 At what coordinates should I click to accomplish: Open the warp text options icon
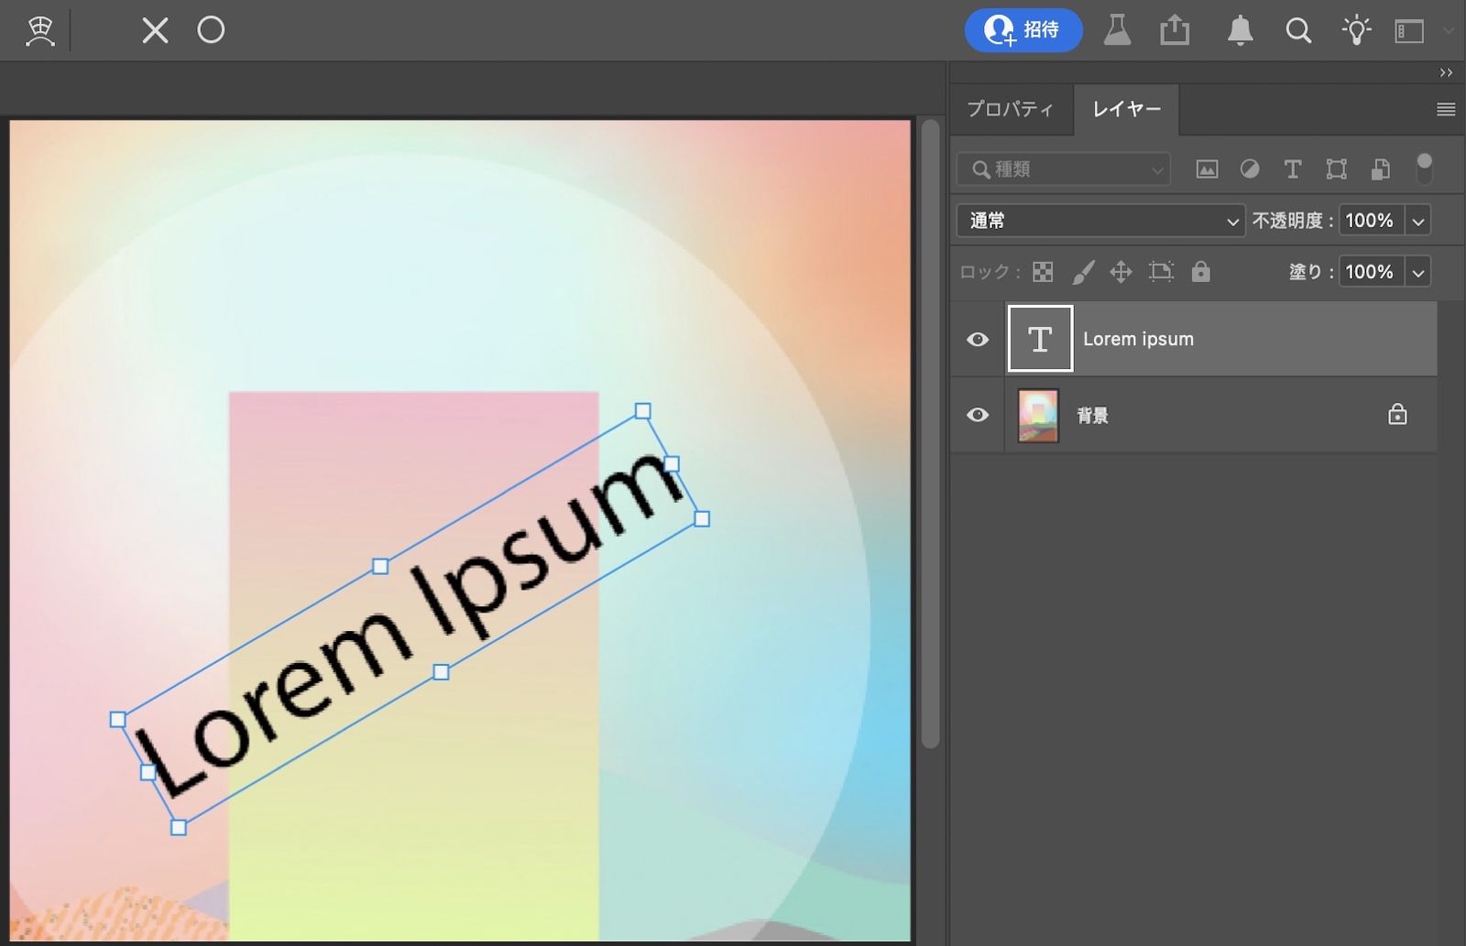(40, 31)
